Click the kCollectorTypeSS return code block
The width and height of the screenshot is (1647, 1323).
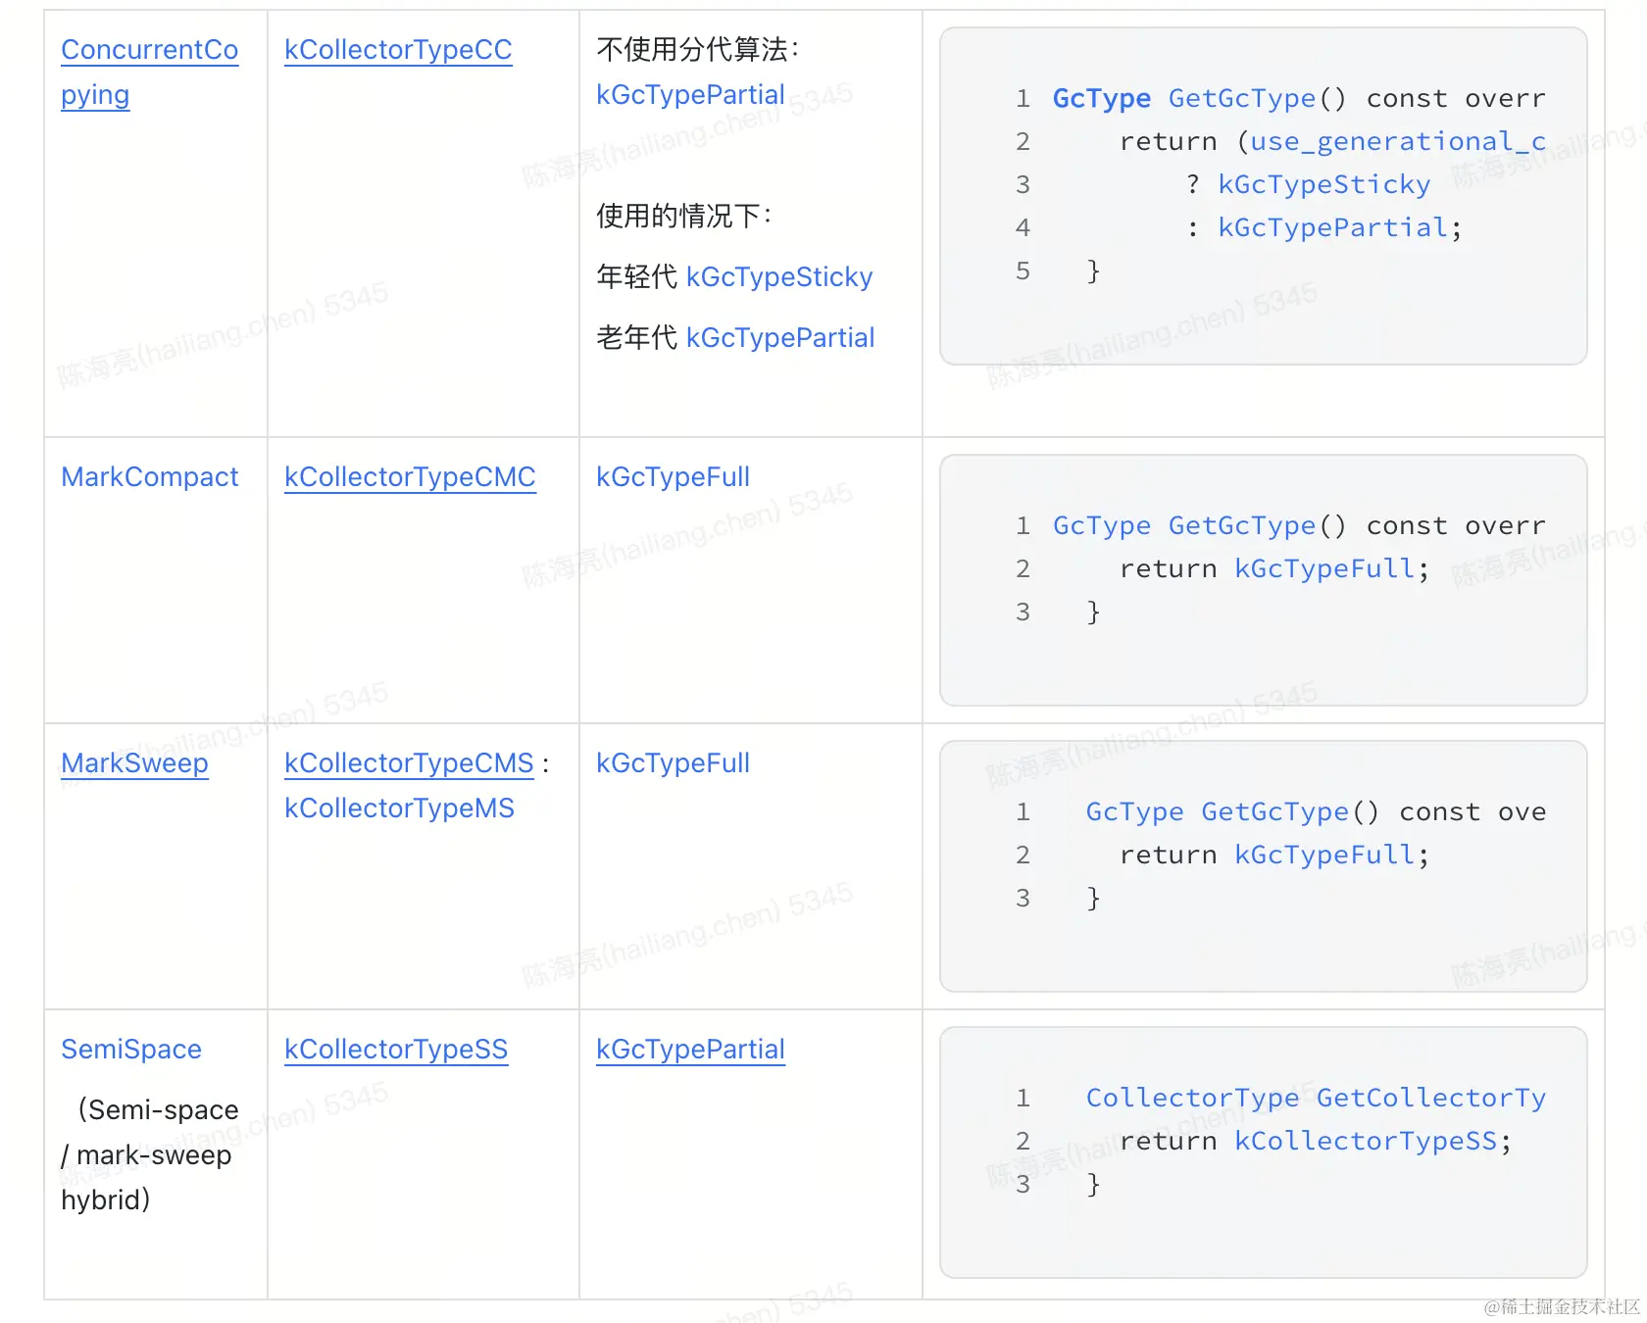pos(1263,1151)
